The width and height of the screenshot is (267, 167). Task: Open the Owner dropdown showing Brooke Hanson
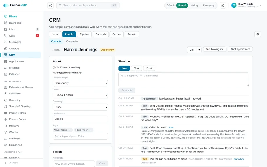pyautogui.click(x=80, y=95)
